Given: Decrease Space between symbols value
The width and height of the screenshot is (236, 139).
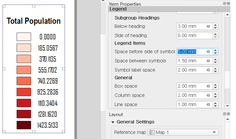Looking at the screenshot, I should (215, 62).
